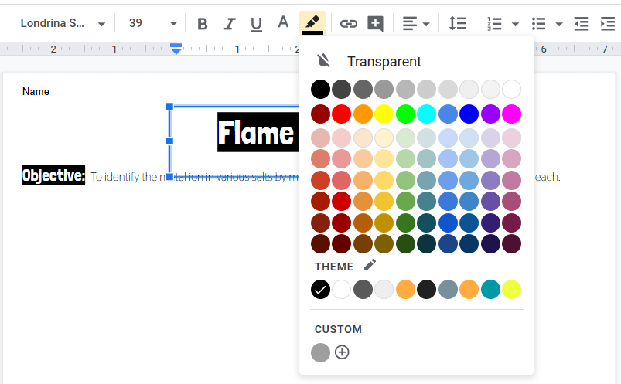Toggle underline formatting

[256, 24]
